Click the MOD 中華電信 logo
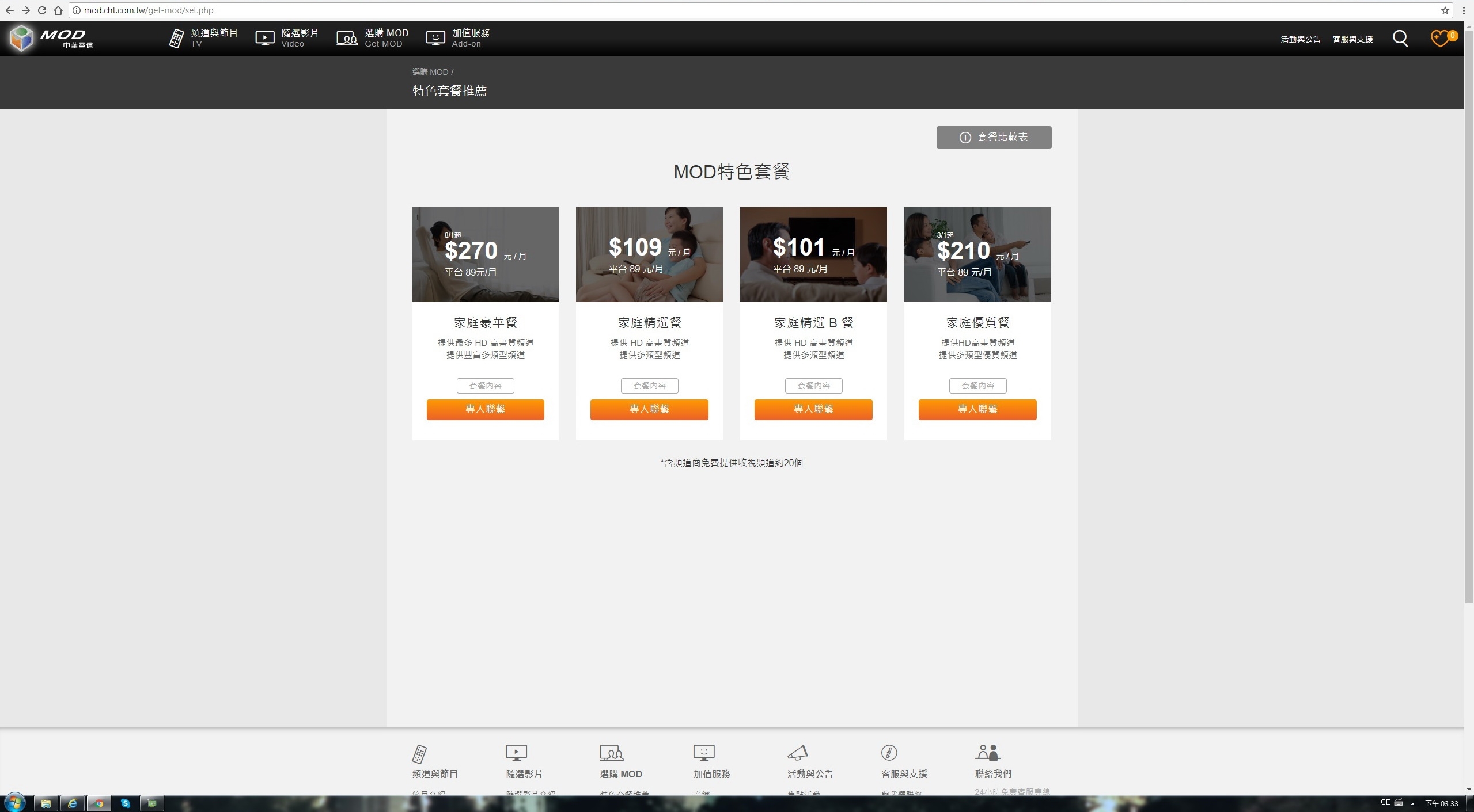Viewport: 1474px width, 812px height. (51, 39)
